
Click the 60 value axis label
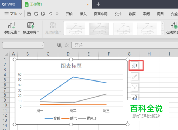[20, 74]
